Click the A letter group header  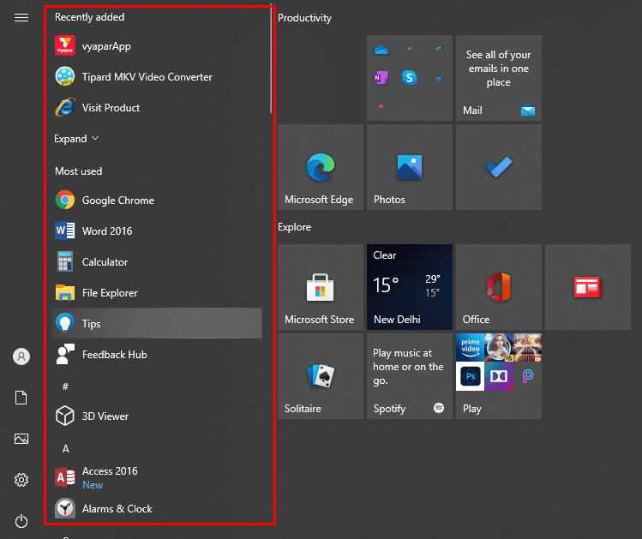65,449
